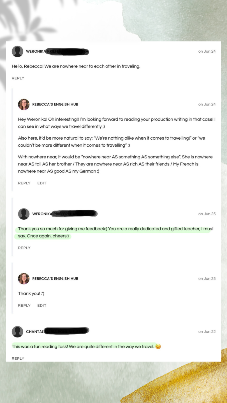227x403 pixels.
Task: Click Weronika's avatar icon on first comment
Action: [17, 51]
